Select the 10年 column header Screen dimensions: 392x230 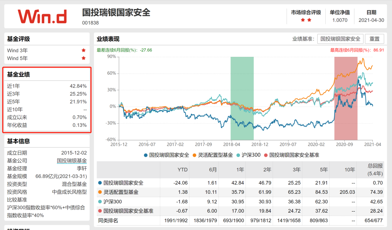350,170
